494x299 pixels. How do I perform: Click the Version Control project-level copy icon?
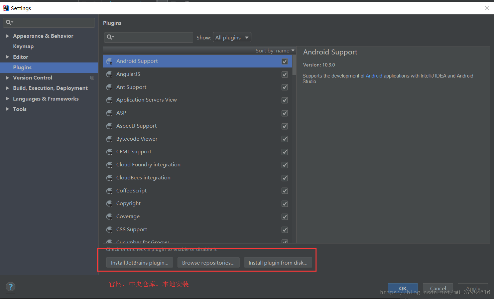[92, 78]
